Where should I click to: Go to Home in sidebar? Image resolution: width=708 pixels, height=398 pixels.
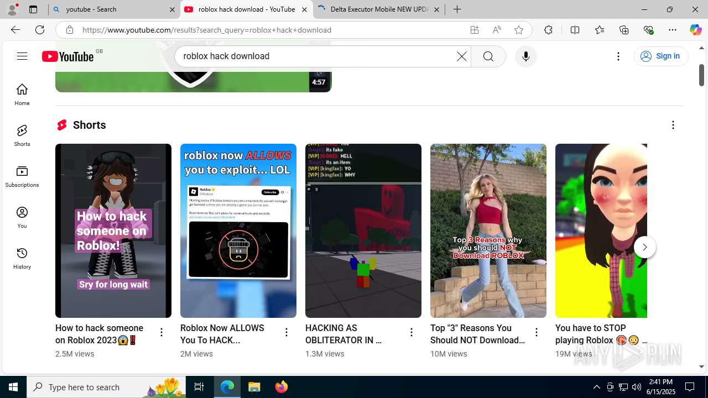(x=22, y=95)
